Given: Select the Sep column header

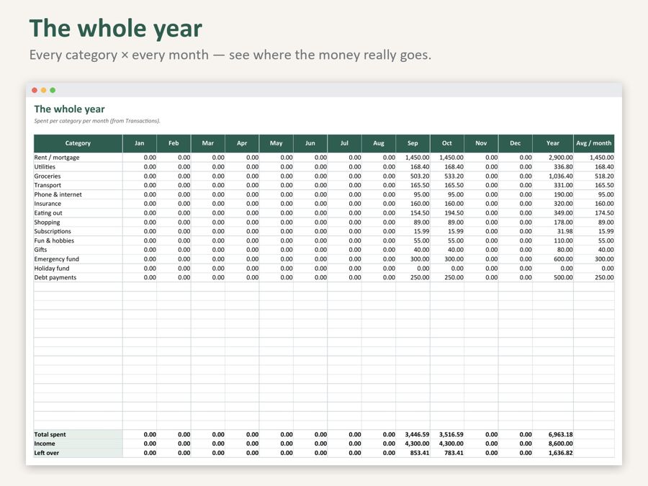Looking at the screenshot, I should (413, 143).
